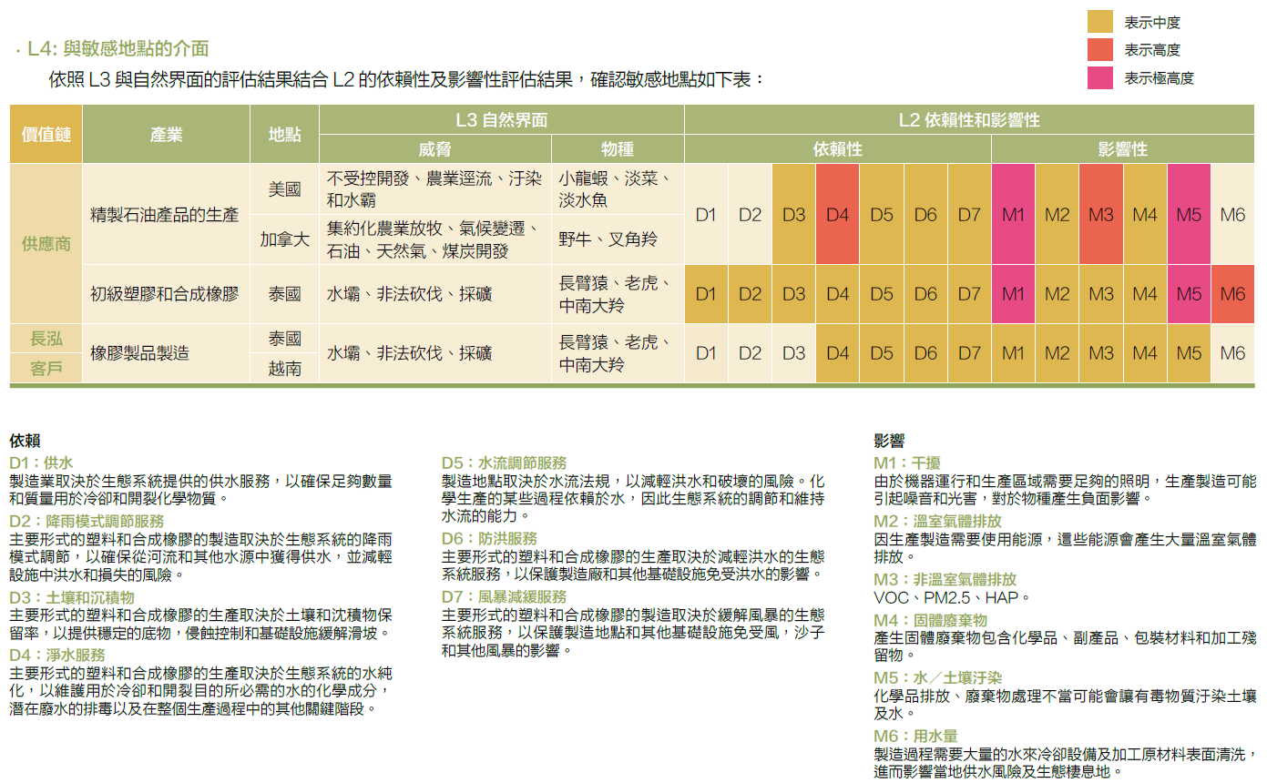
Task: Select the 長泓 value chain cell
Action: click(x=46, y=339)
